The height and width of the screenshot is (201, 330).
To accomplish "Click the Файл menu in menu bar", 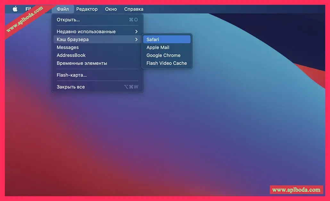I will [x=63, y=9].
